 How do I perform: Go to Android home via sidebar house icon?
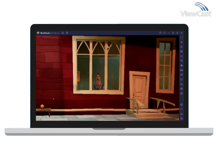(182, 114)
